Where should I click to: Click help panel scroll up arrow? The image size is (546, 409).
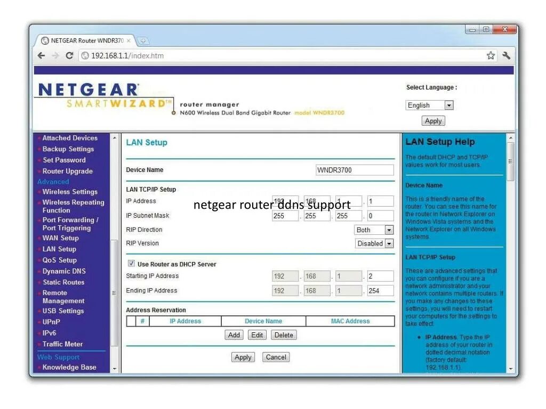click(510, 138)
